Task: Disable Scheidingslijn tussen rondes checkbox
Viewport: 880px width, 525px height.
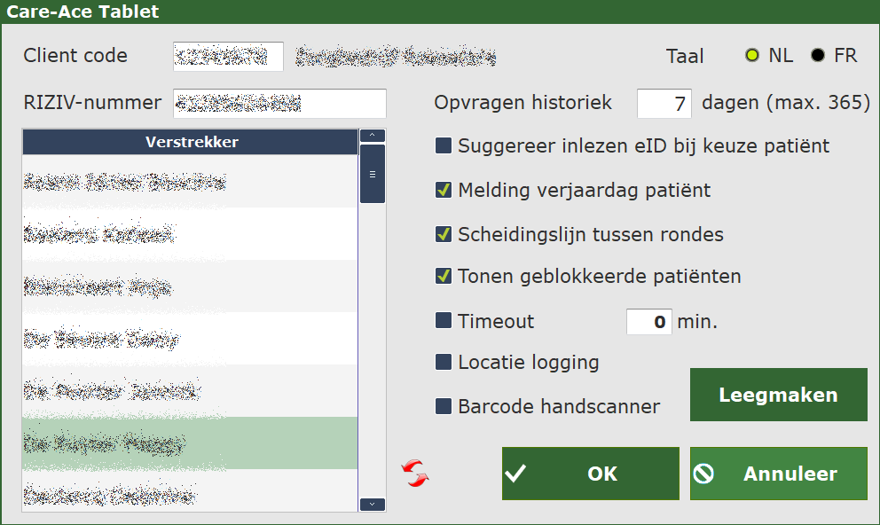Action: (x=444, y=234)
